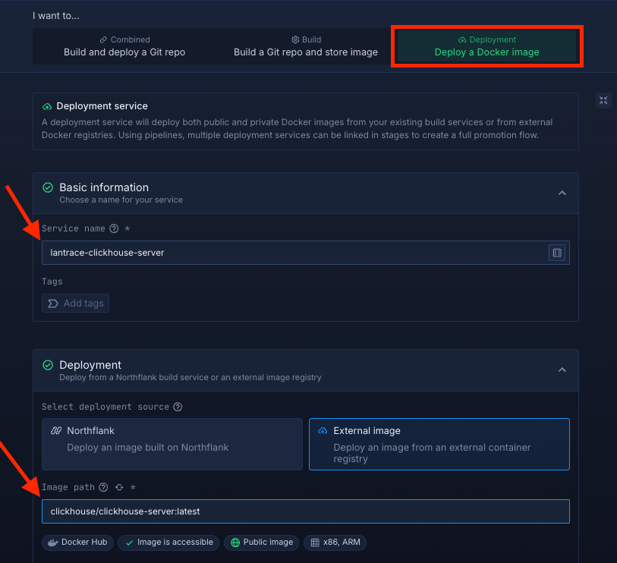This screenshot has width=617, height=563.
Task: Select Northflank as deployment source
Action: pos(172,444)
